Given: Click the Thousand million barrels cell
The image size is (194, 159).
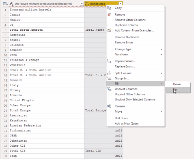Looking at the screenshot, I should (47, 10).
